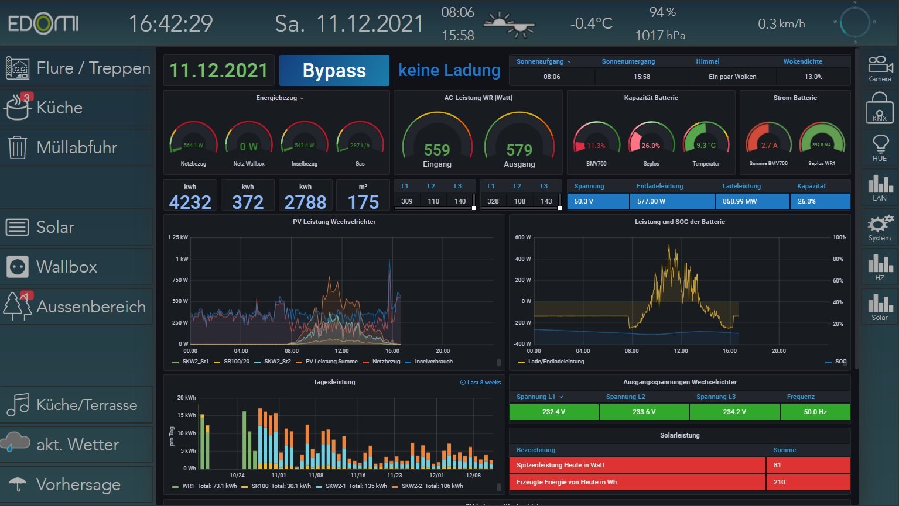This screenshot has width=899, height=506.
Task: Click the EDOMI logo
Action: pyautogui.click(x=43, y=24)
